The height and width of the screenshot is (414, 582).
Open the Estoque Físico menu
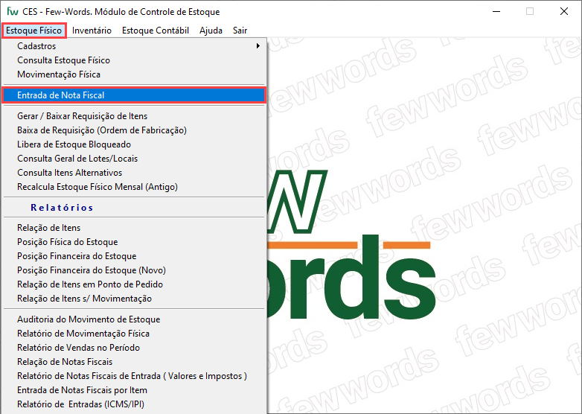[33, 31]
